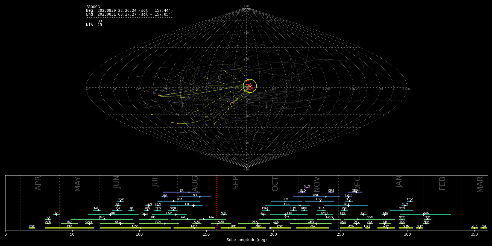Click the CAP shower label
The width and height of the screenshot is (492, 246).
[x=169, y=213]
